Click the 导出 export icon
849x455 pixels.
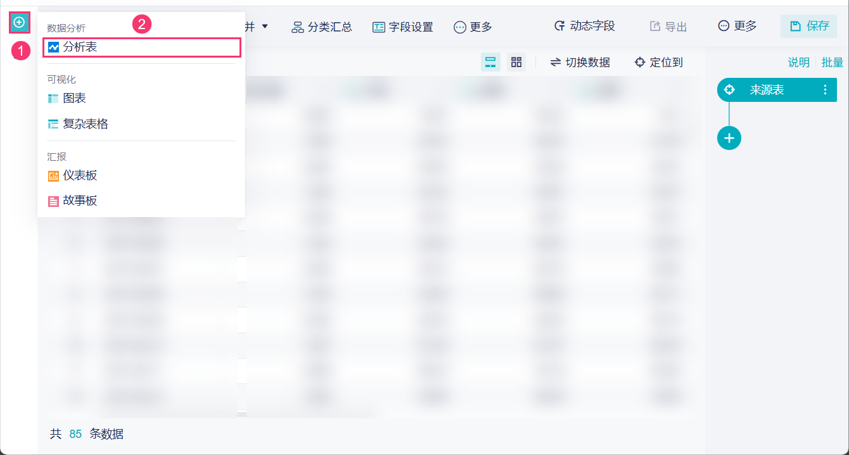tap(663, 26)
